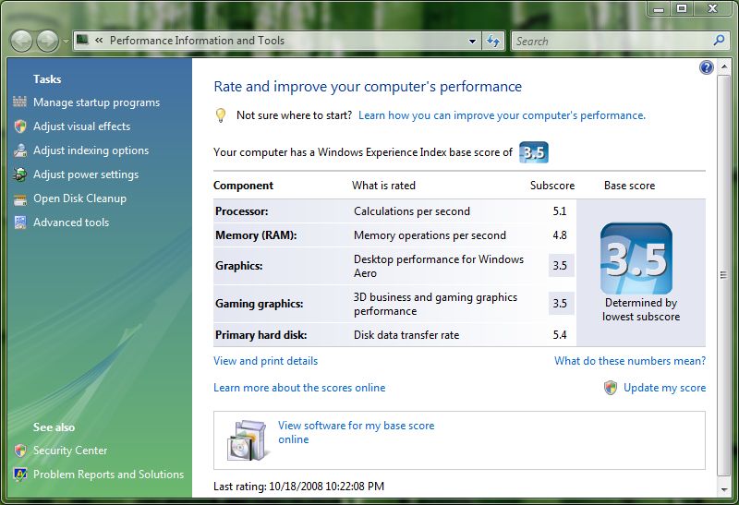This screenshot has width=739, height=505.
Task: Launch Open Disk Cleanup task
Action: point(79,198)
